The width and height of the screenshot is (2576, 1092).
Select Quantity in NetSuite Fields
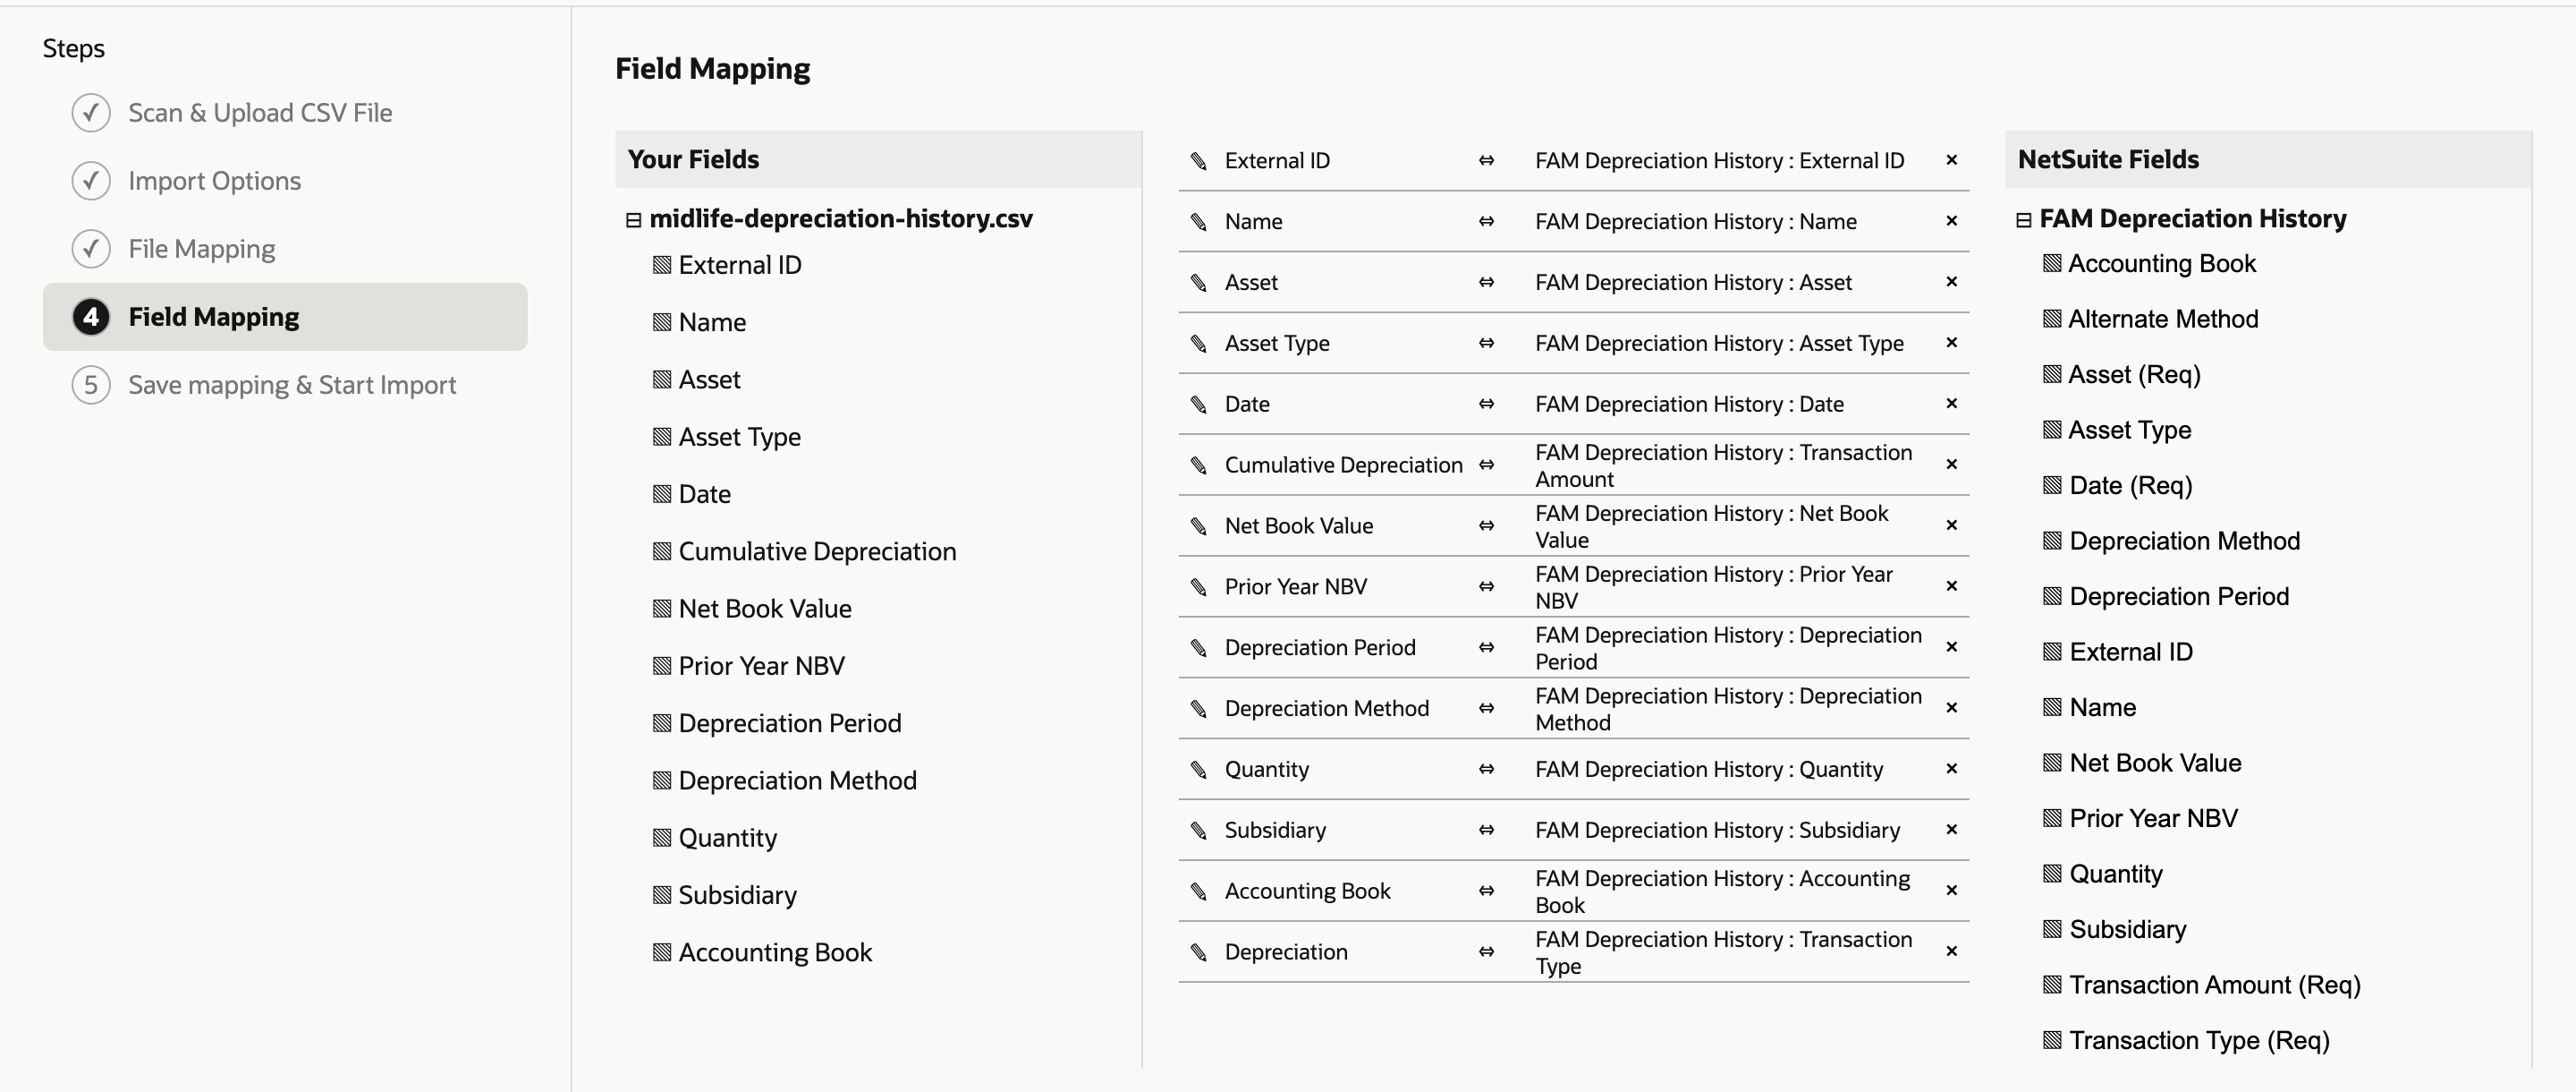[2115, 874]
